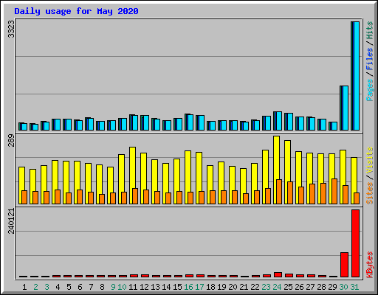Click day 21 on the x-axis

244,287
